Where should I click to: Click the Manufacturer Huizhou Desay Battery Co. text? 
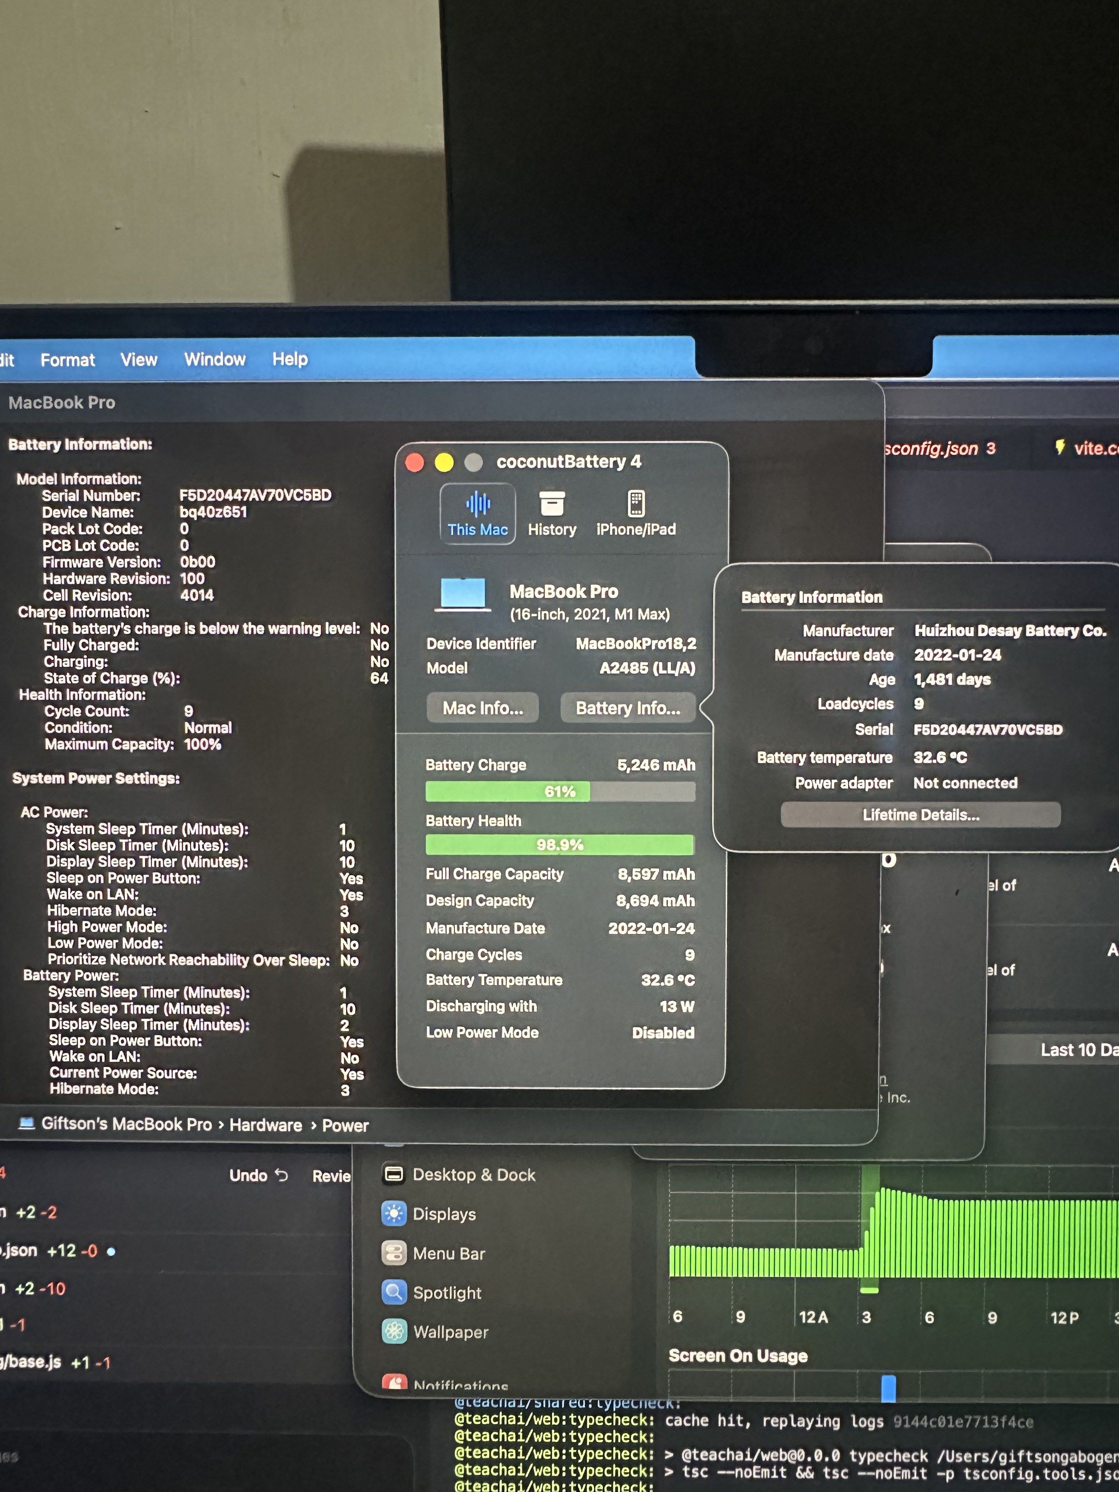point(1010,631)
